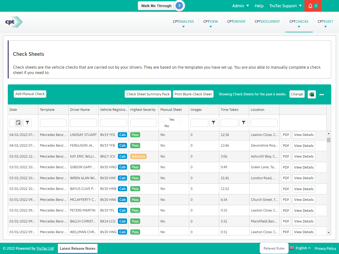Click the Cab badge for BV19 YFG

coord(122,135)
